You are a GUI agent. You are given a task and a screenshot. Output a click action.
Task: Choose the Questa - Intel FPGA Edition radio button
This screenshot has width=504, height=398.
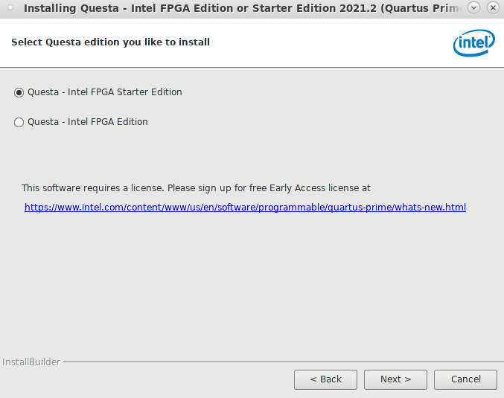(x=19, y=122)
